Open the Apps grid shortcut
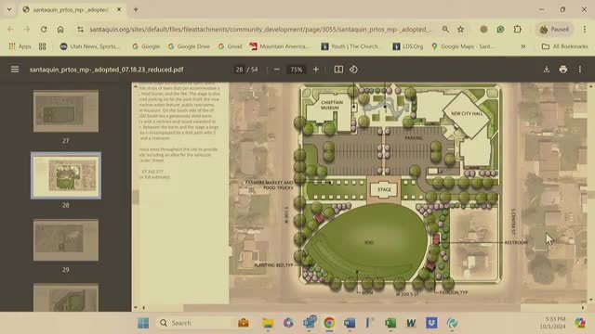Image resolution: width=595 pixels, height=334 pixels. pos(20,46)
